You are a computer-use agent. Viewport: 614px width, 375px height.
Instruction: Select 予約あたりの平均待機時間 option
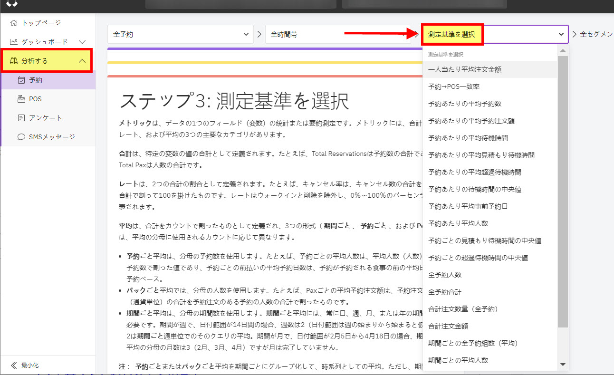[489, 138]
